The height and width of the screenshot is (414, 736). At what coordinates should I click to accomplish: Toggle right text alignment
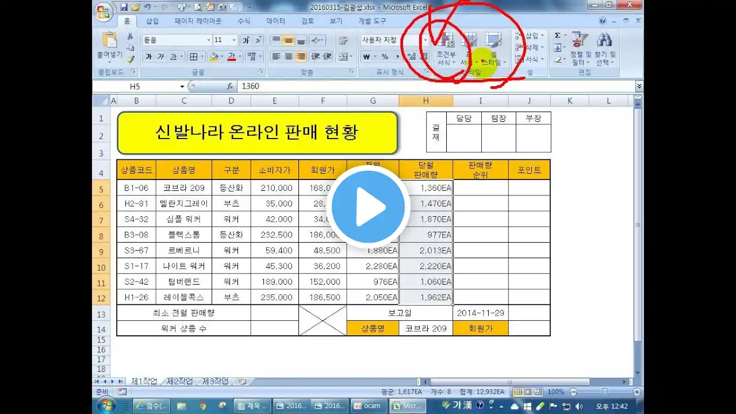coord(301,57)
